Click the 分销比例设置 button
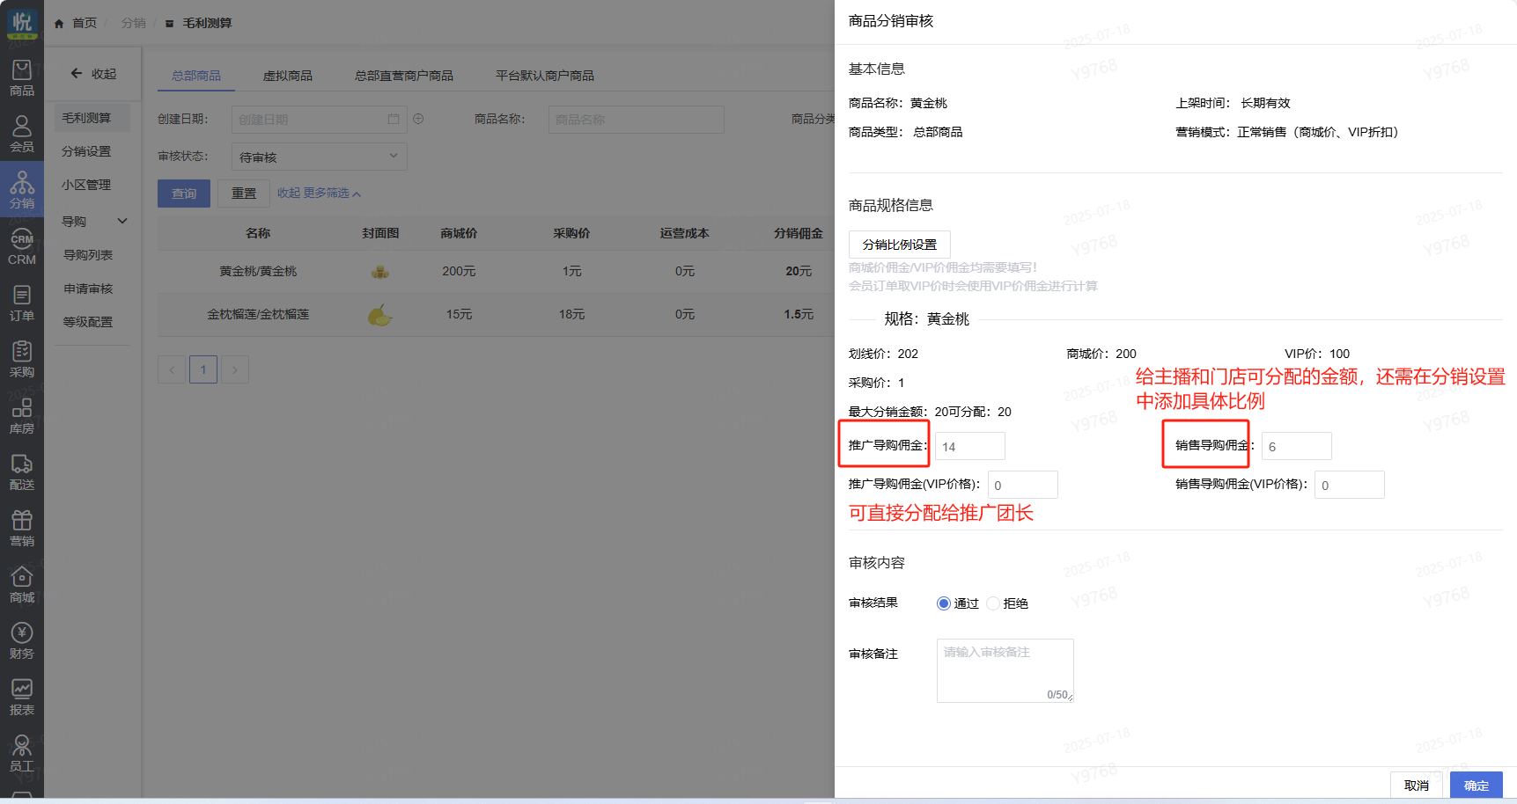This screenshot has width=1517, height=804. coord(899,245)
